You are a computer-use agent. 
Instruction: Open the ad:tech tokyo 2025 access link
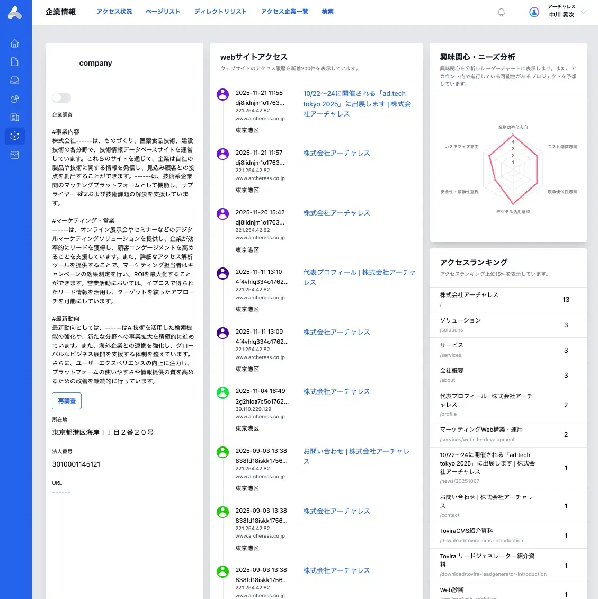tap(356, 104)
